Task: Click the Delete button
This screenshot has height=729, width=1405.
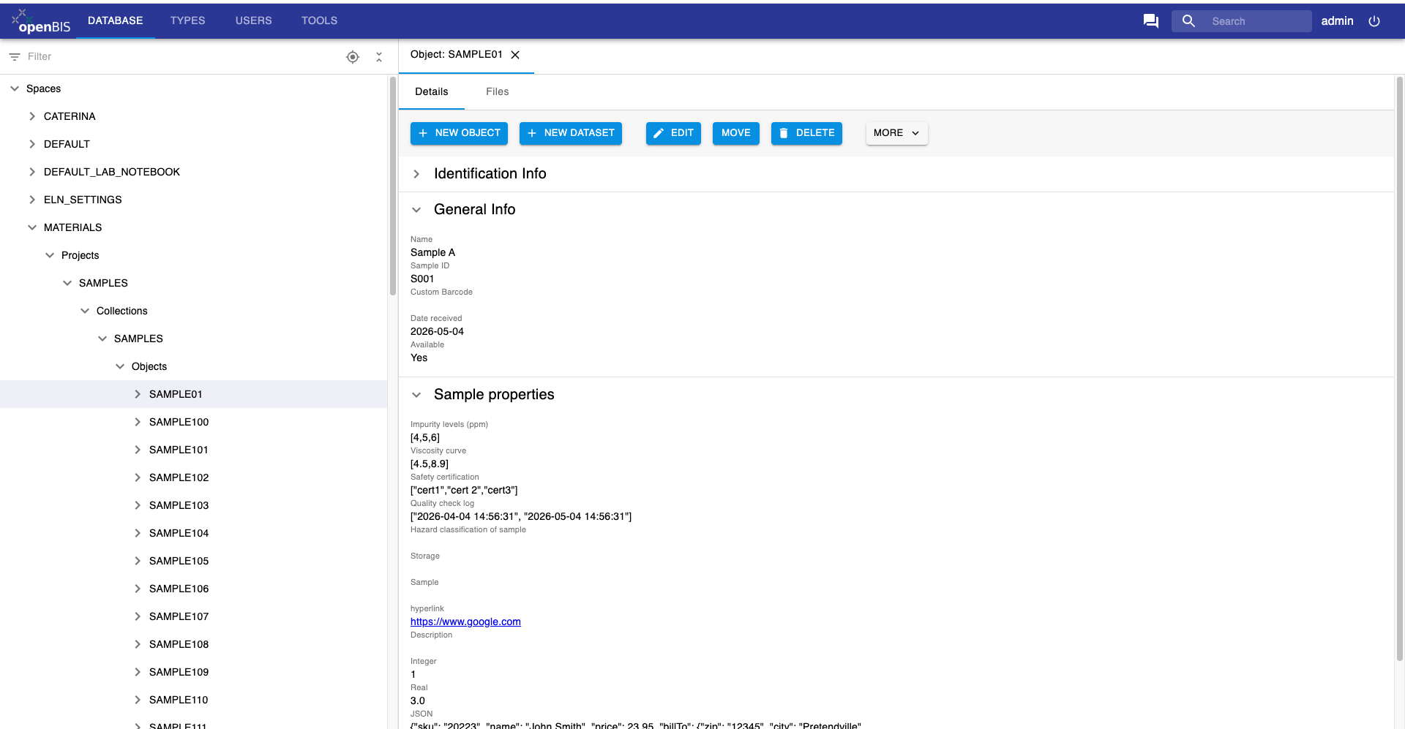Action: point(806,133)
